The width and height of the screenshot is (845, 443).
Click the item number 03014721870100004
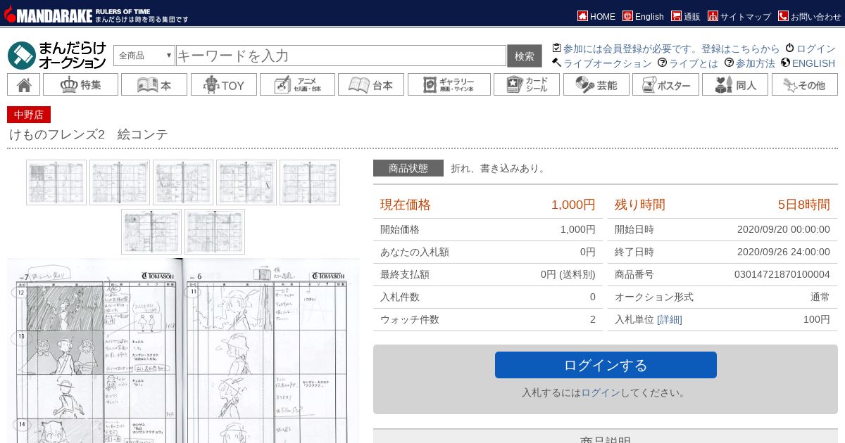[x=782, y=274]
